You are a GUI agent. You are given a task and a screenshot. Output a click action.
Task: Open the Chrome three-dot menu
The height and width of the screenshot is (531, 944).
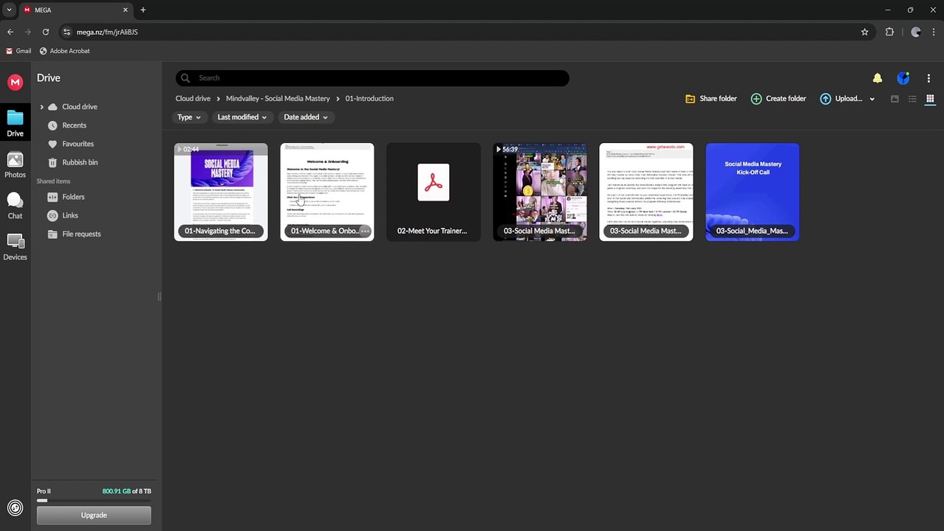(x=934, y=32)
